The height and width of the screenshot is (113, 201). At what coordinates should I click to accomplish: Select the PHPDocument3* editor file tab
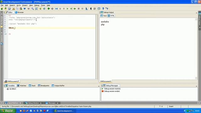point(12,81)
